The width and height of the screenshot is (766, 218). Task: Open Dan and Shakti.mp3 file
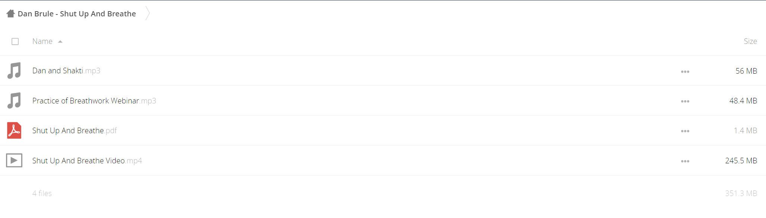click(66, 71)
